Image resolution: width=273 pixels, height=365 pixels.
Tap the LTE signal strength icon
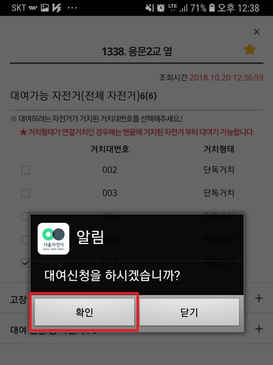coord(178,8)
